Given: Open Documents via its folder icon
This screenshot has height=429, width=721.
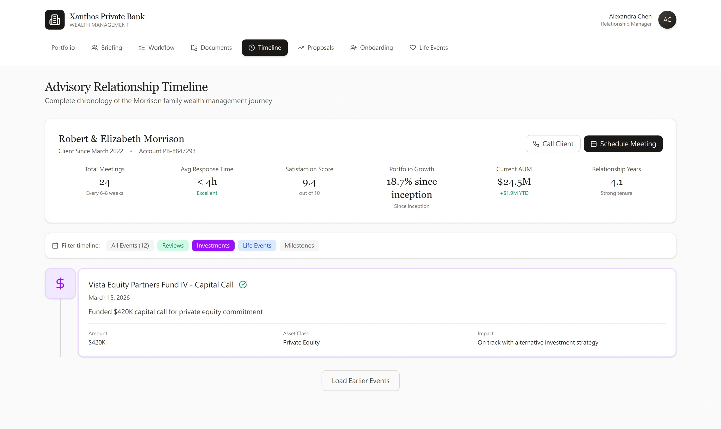Looking at the screenshot, I should [x=194, y=48].
